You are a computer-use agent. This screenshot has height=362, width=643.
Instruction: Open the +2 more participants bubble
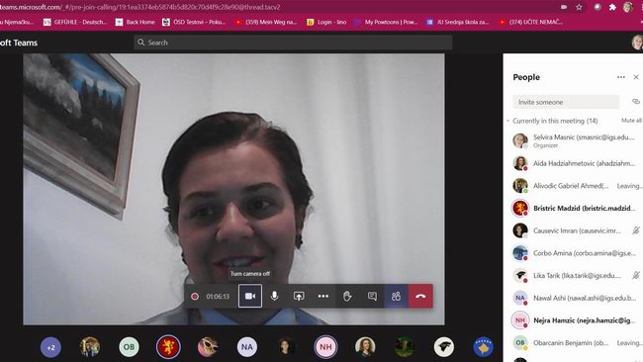coord(50,347)
